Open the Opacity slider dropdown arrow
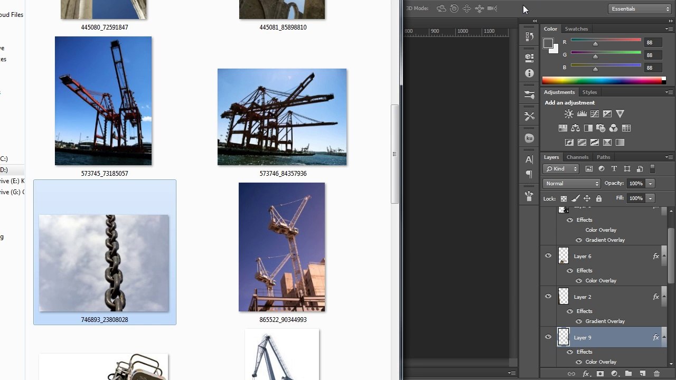The width and height of the screenshot is (676, 380). [650, 184]
